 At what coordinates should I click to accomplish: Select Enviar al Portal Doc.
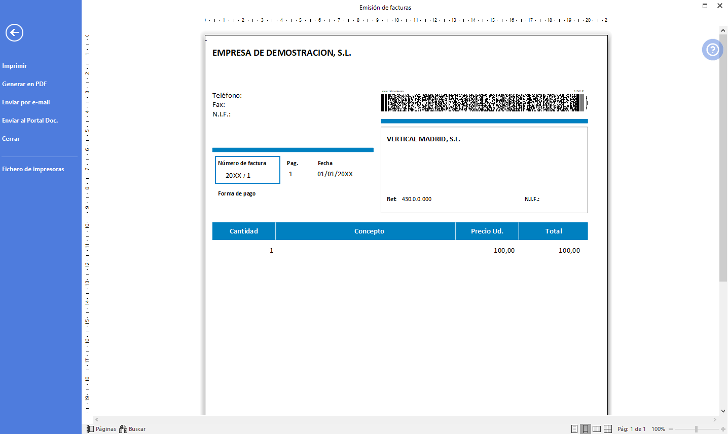(x=30, y=121)
